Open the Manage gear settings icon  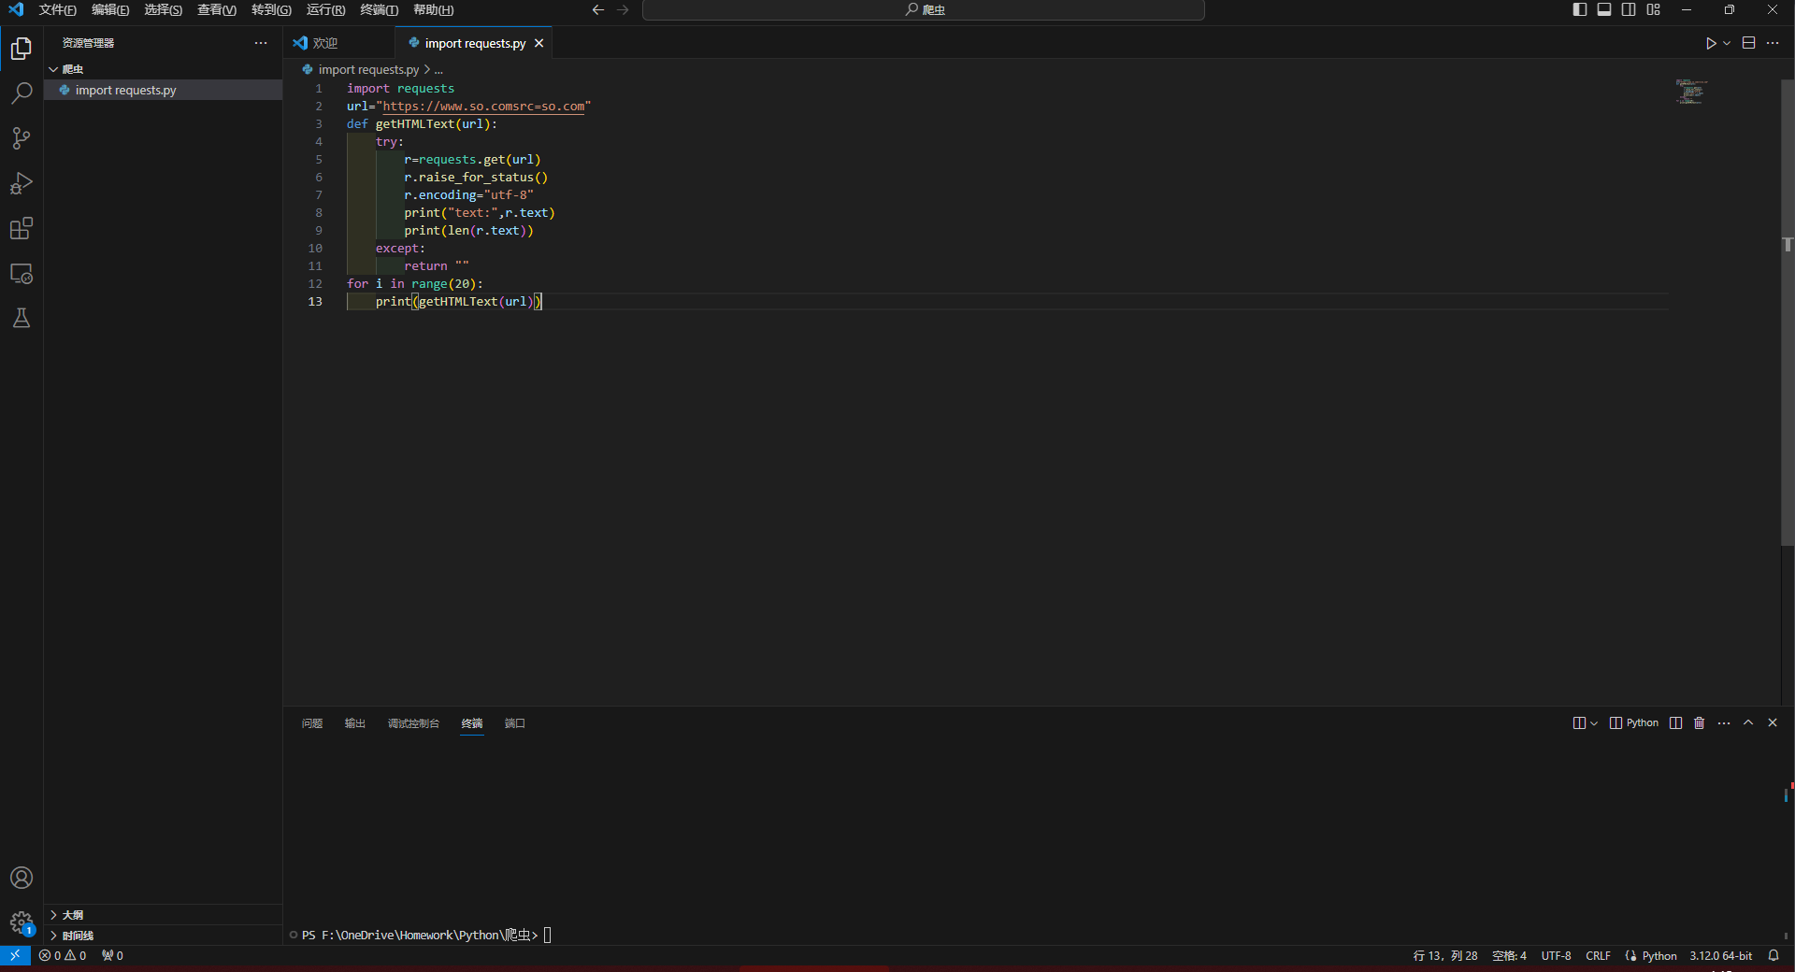(x=22, y=922)
